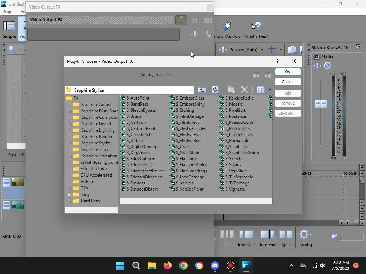The width and height of the screenshot is (366, 274).
Task: Select the GPU Accelerated folder
Action: [x=96, y=175]
